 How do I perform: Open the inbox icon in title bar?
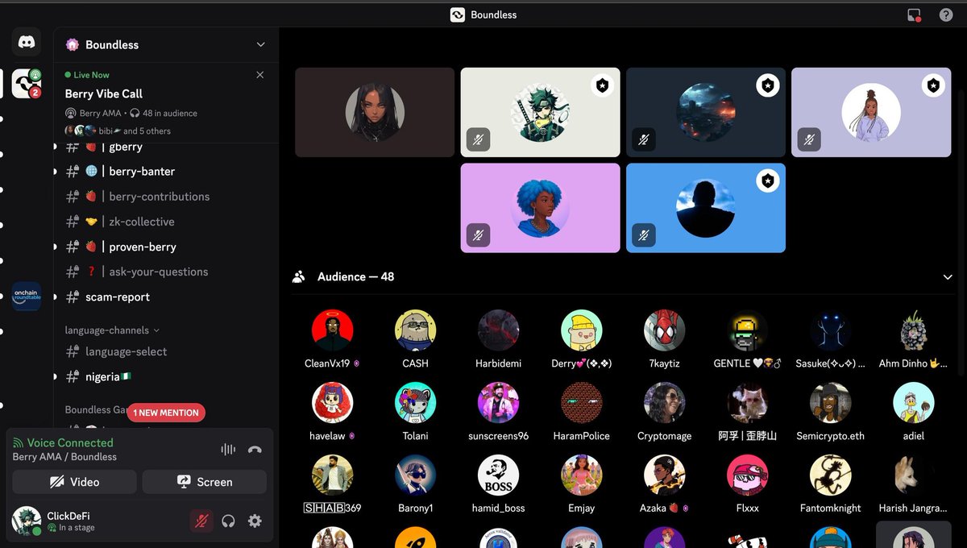tap(914, 15)
